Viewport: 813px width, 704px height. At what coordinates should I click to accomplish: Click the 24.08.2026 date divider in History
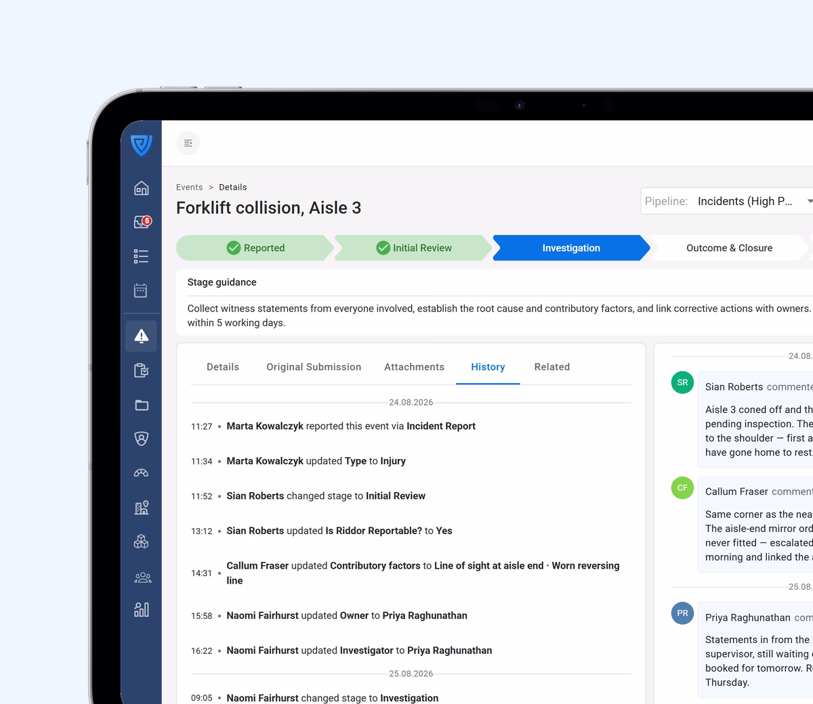point(411,402)
